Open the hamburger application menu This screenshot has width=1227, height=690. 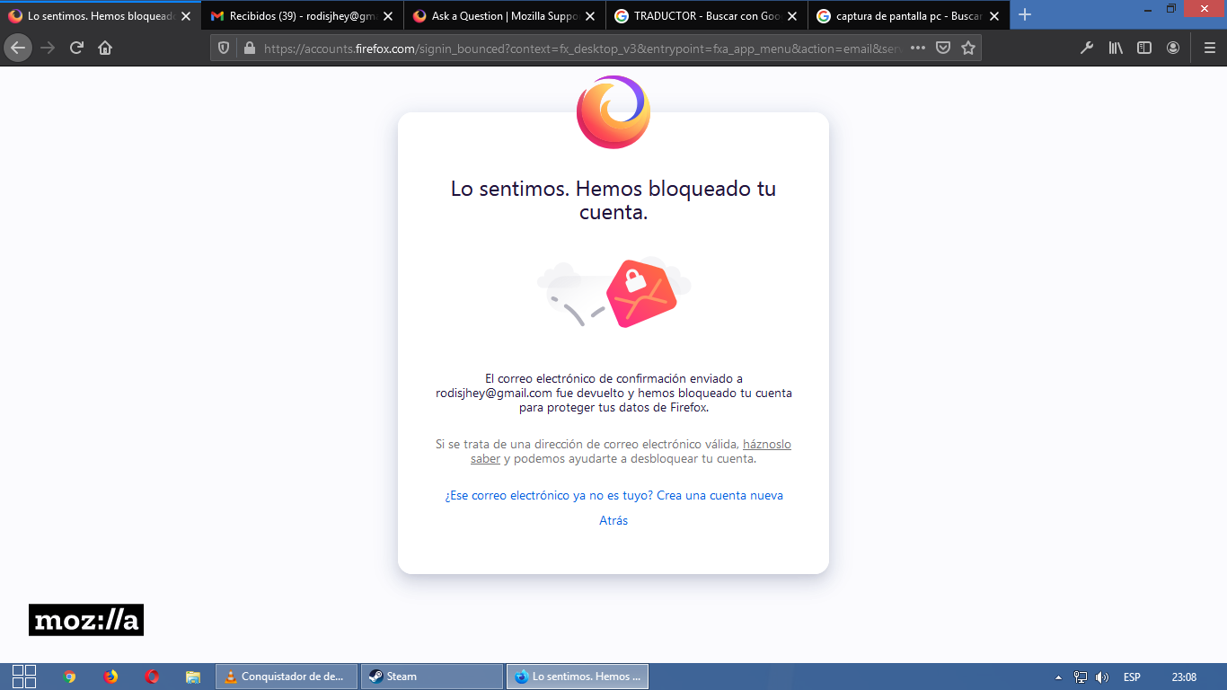point(1210,48)
